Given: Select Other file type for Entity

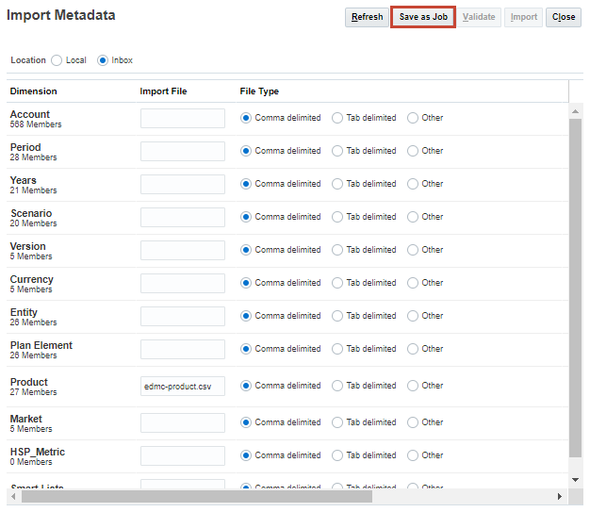Looking at the screenshot, I should click(x=413, y=316).
